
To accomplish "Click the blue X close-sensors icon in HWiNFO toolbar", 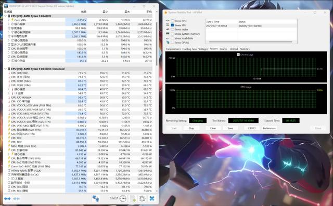I will click(152, 198).
